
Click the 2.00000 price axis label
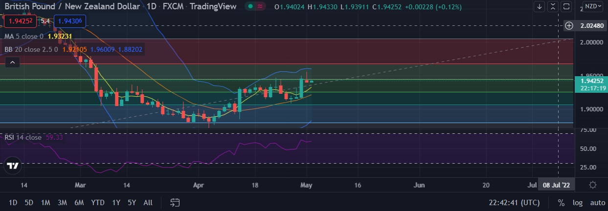click(x=592, y=42)
